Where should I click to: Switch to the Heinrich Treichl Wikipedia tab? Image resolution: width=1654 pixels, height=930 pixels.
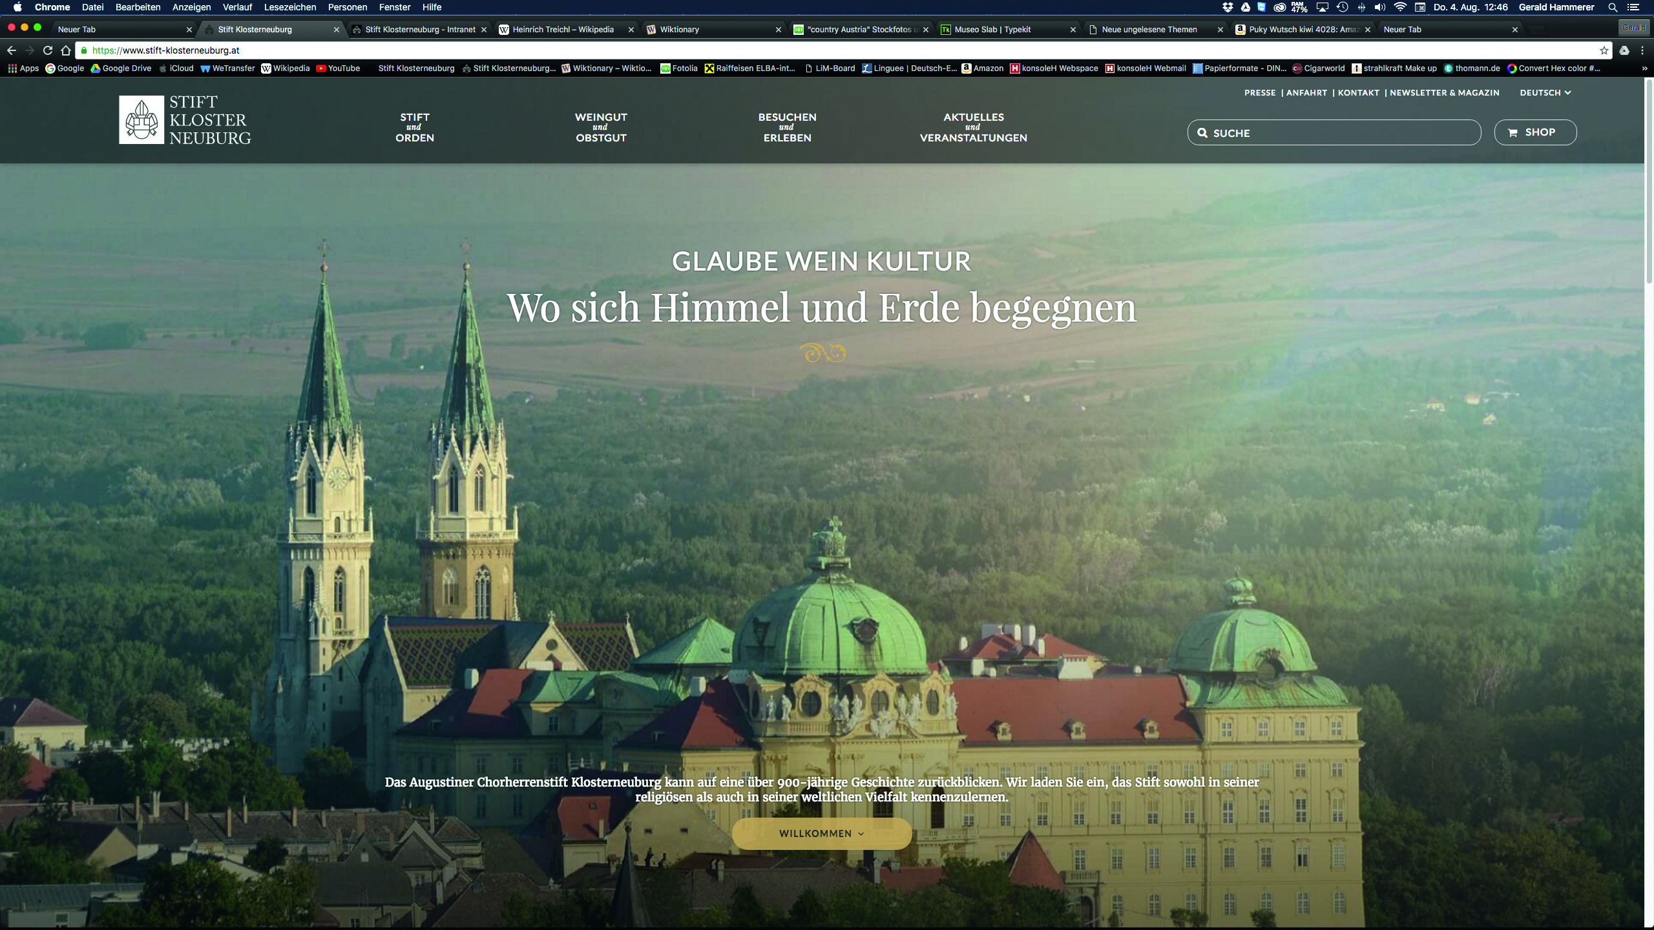click(563, 30)
